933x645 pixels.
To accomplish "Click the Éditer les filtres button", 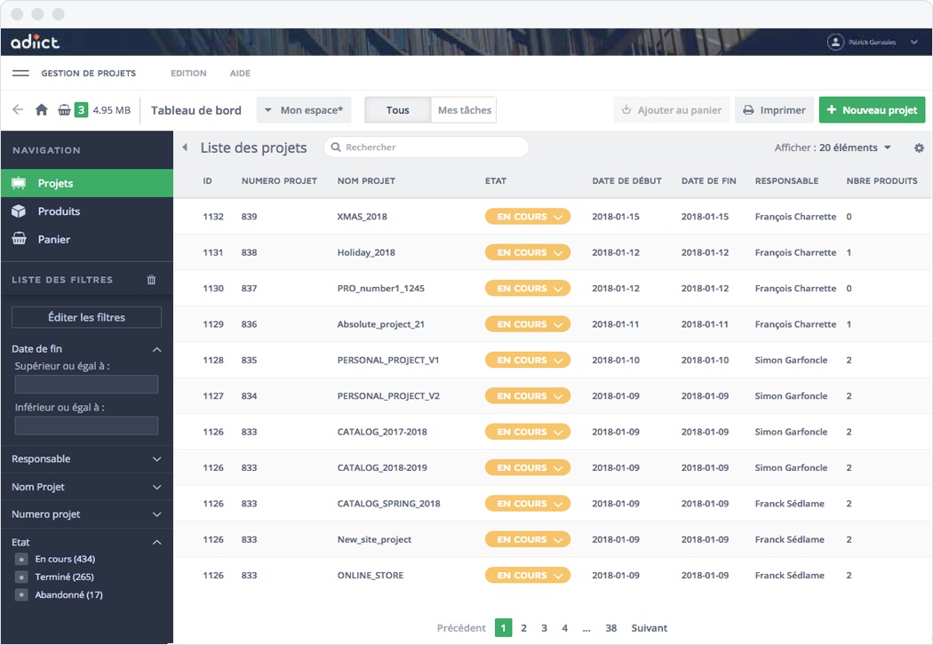I will point(86,317).
